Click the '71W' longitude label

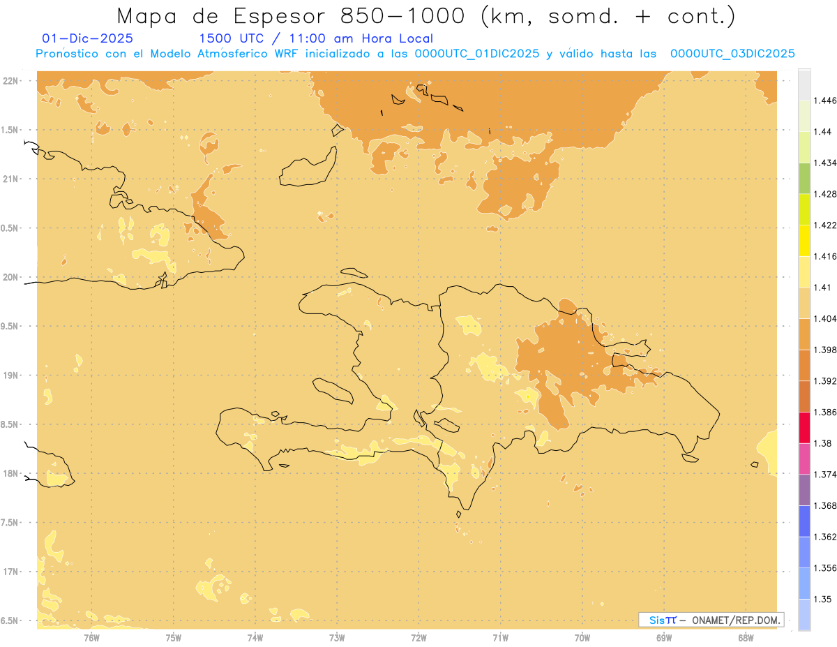[x=500, y=637]
